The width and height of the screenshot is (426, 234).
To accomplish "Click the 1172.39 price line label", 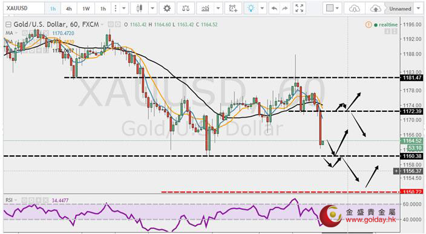I will (412, 111).
